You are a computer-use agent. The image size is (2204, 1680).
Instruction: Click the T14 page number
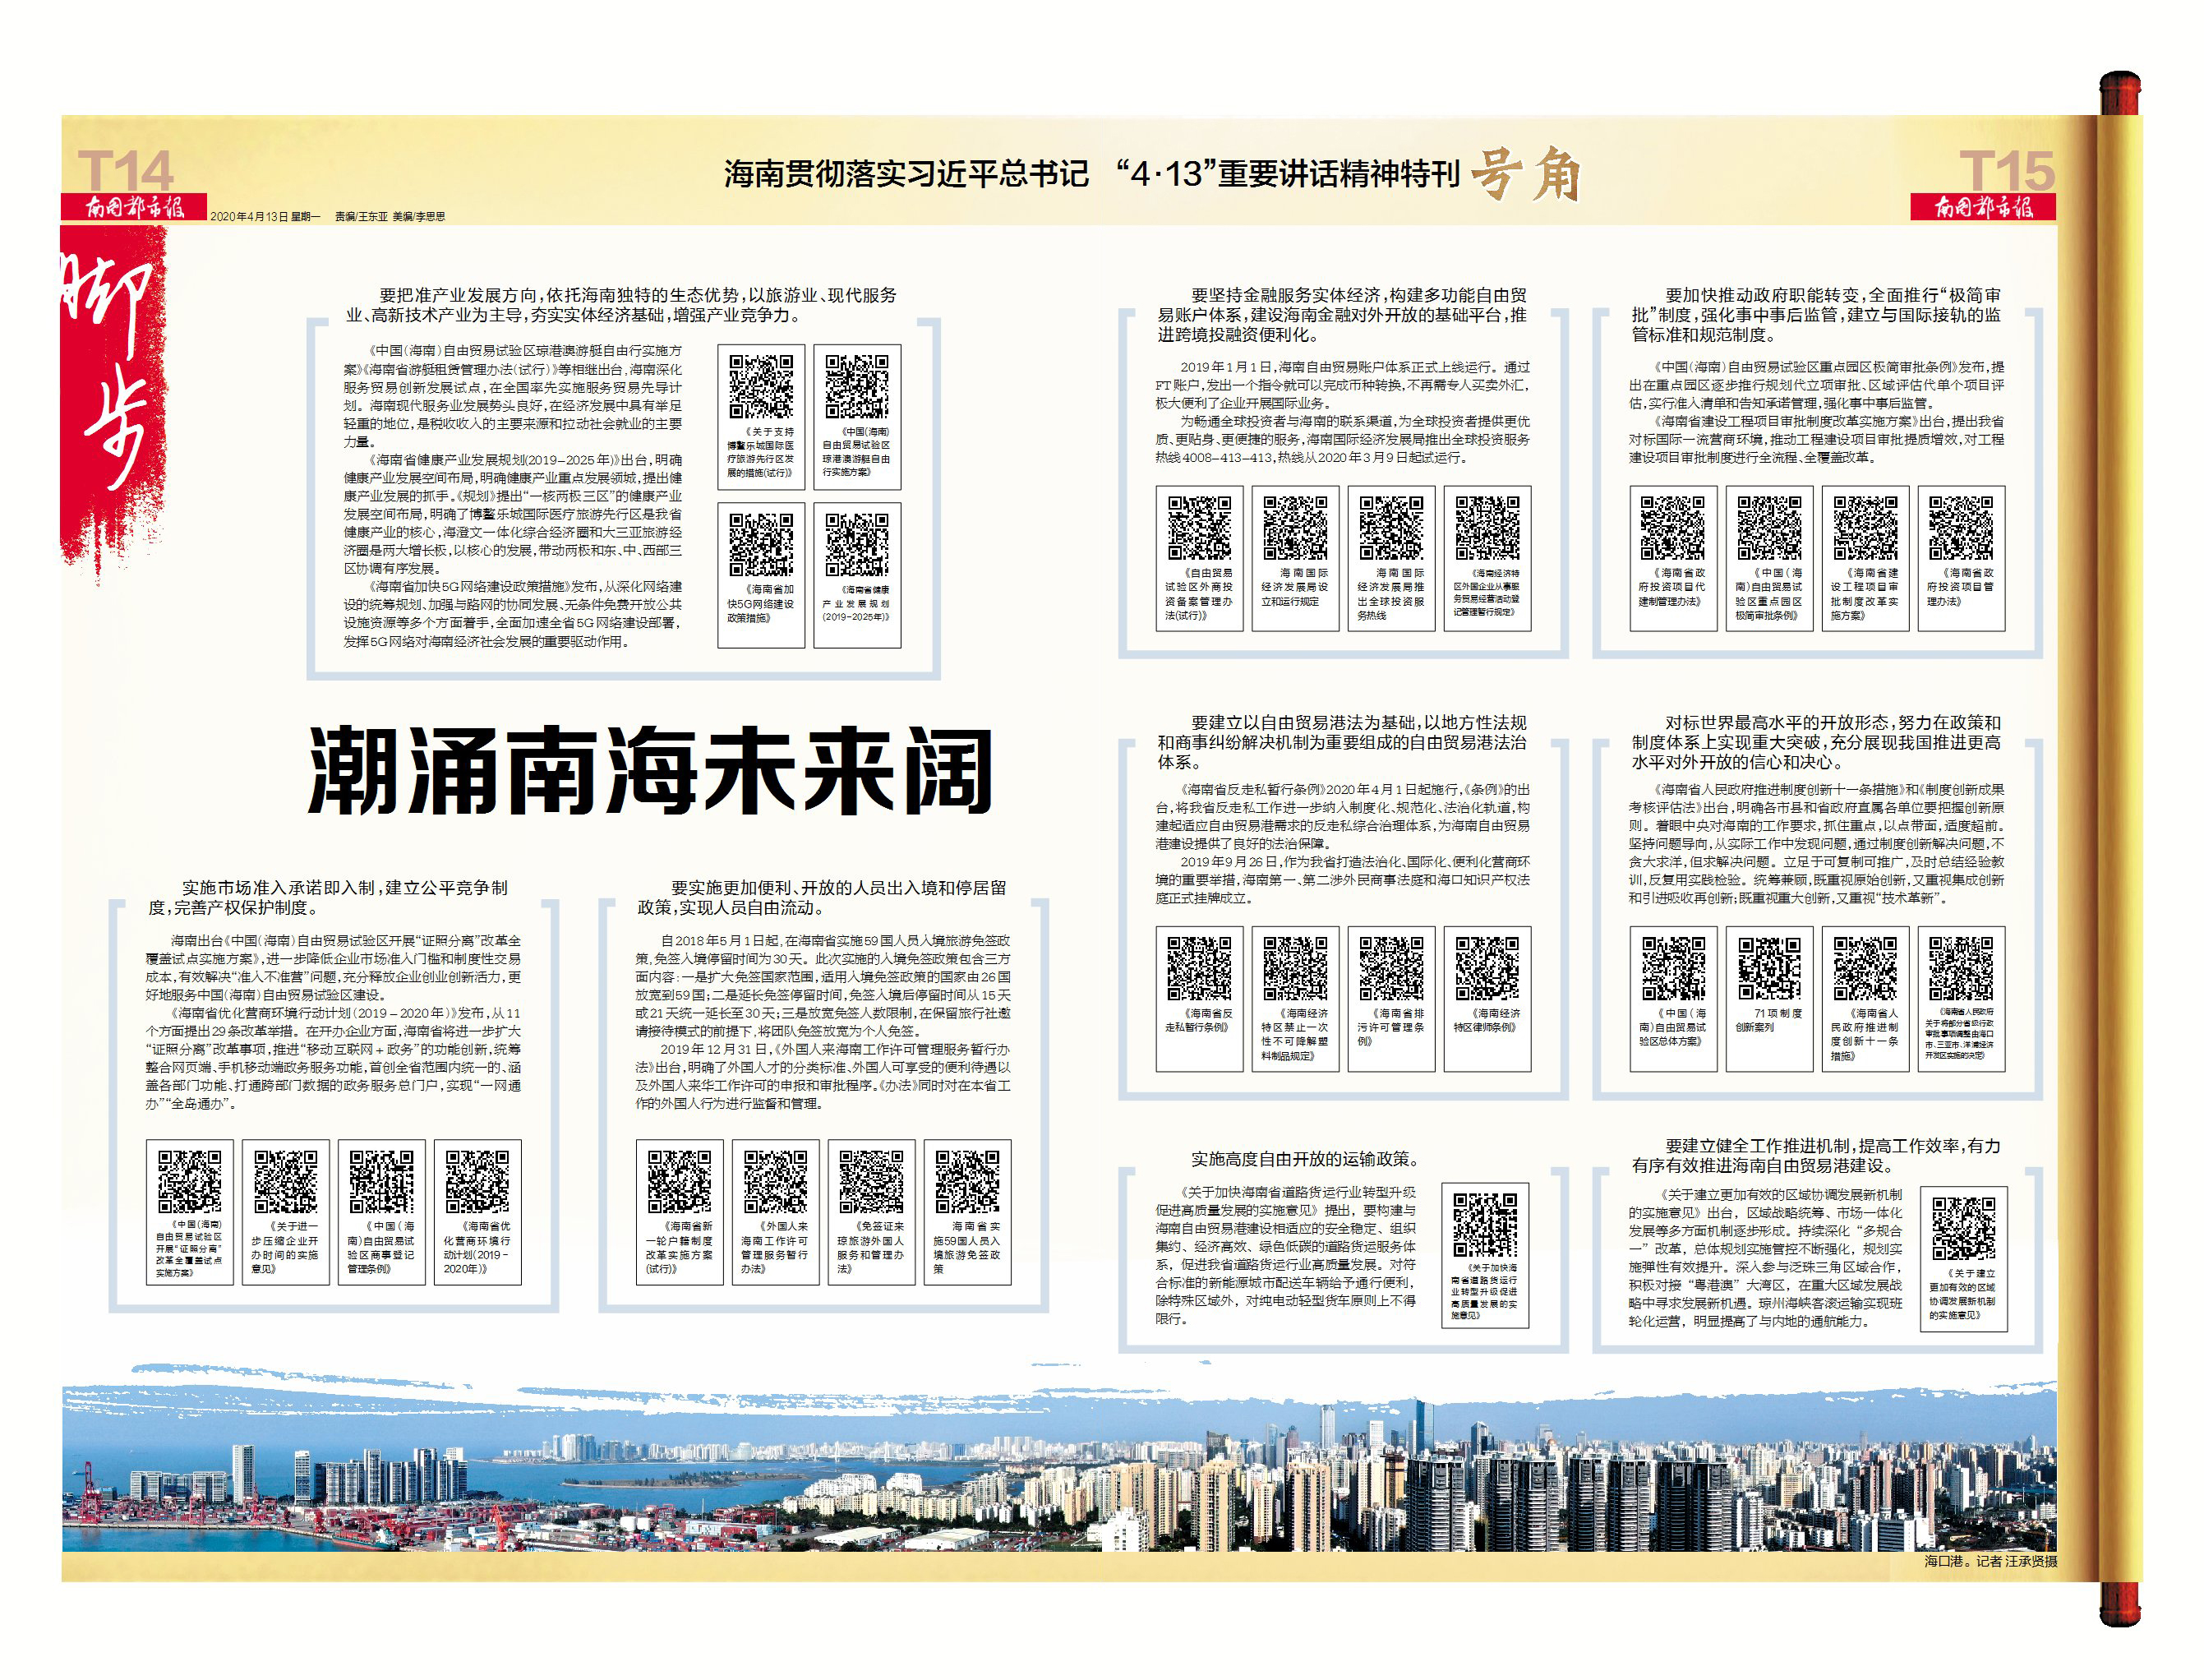pyautogui.click(x=125, y=170)
